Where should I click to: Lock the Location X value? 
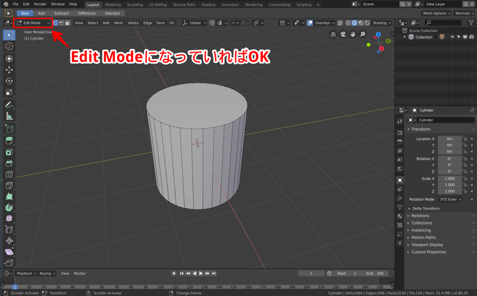pyautogui.click(x=465, y=139)
